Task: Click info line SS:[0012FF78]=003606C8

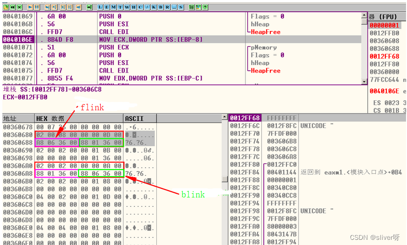Action: coord(52,90)
